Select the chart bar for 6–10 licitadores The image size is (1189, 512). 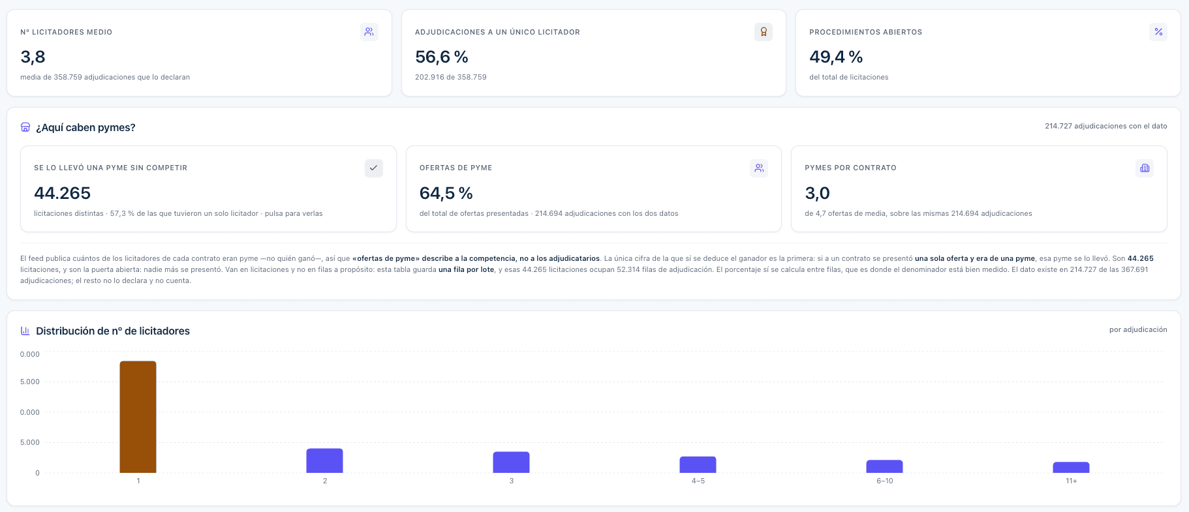[884, 466]
